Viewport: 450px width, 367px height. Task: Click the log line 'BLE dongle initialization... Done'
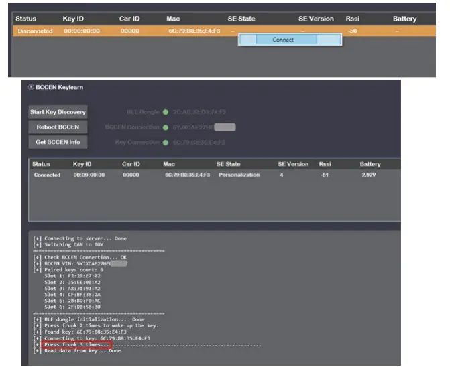89,319
